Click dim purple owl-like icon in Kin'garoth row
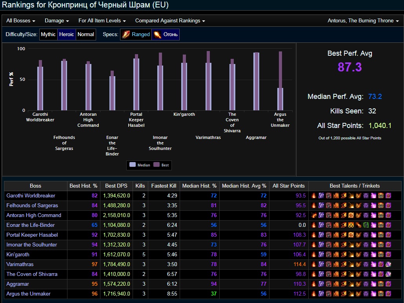Image resolution: width=404 pixels, height=303 pixels. [366, 254]
